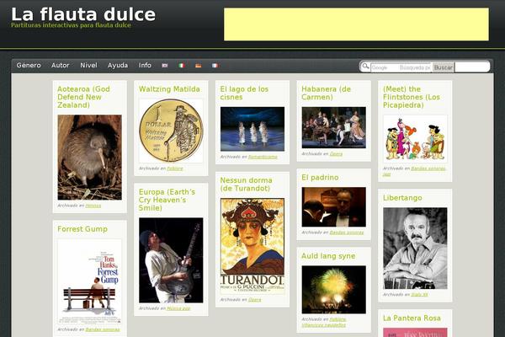Click the kiwi bird thumbnail
Screen dimensions: 505x337
pos(89,158)
